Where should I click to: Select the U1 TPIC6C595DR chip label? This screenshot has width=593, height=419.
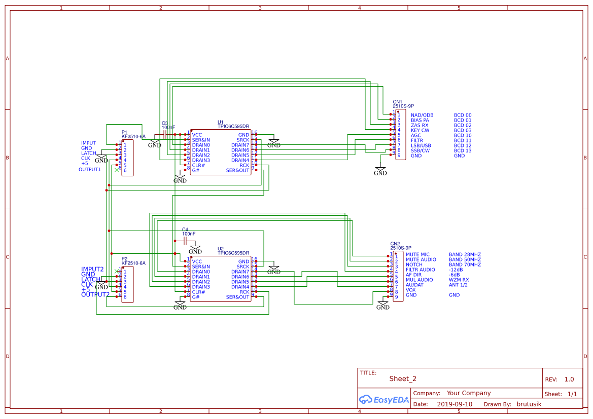(233, 126)
